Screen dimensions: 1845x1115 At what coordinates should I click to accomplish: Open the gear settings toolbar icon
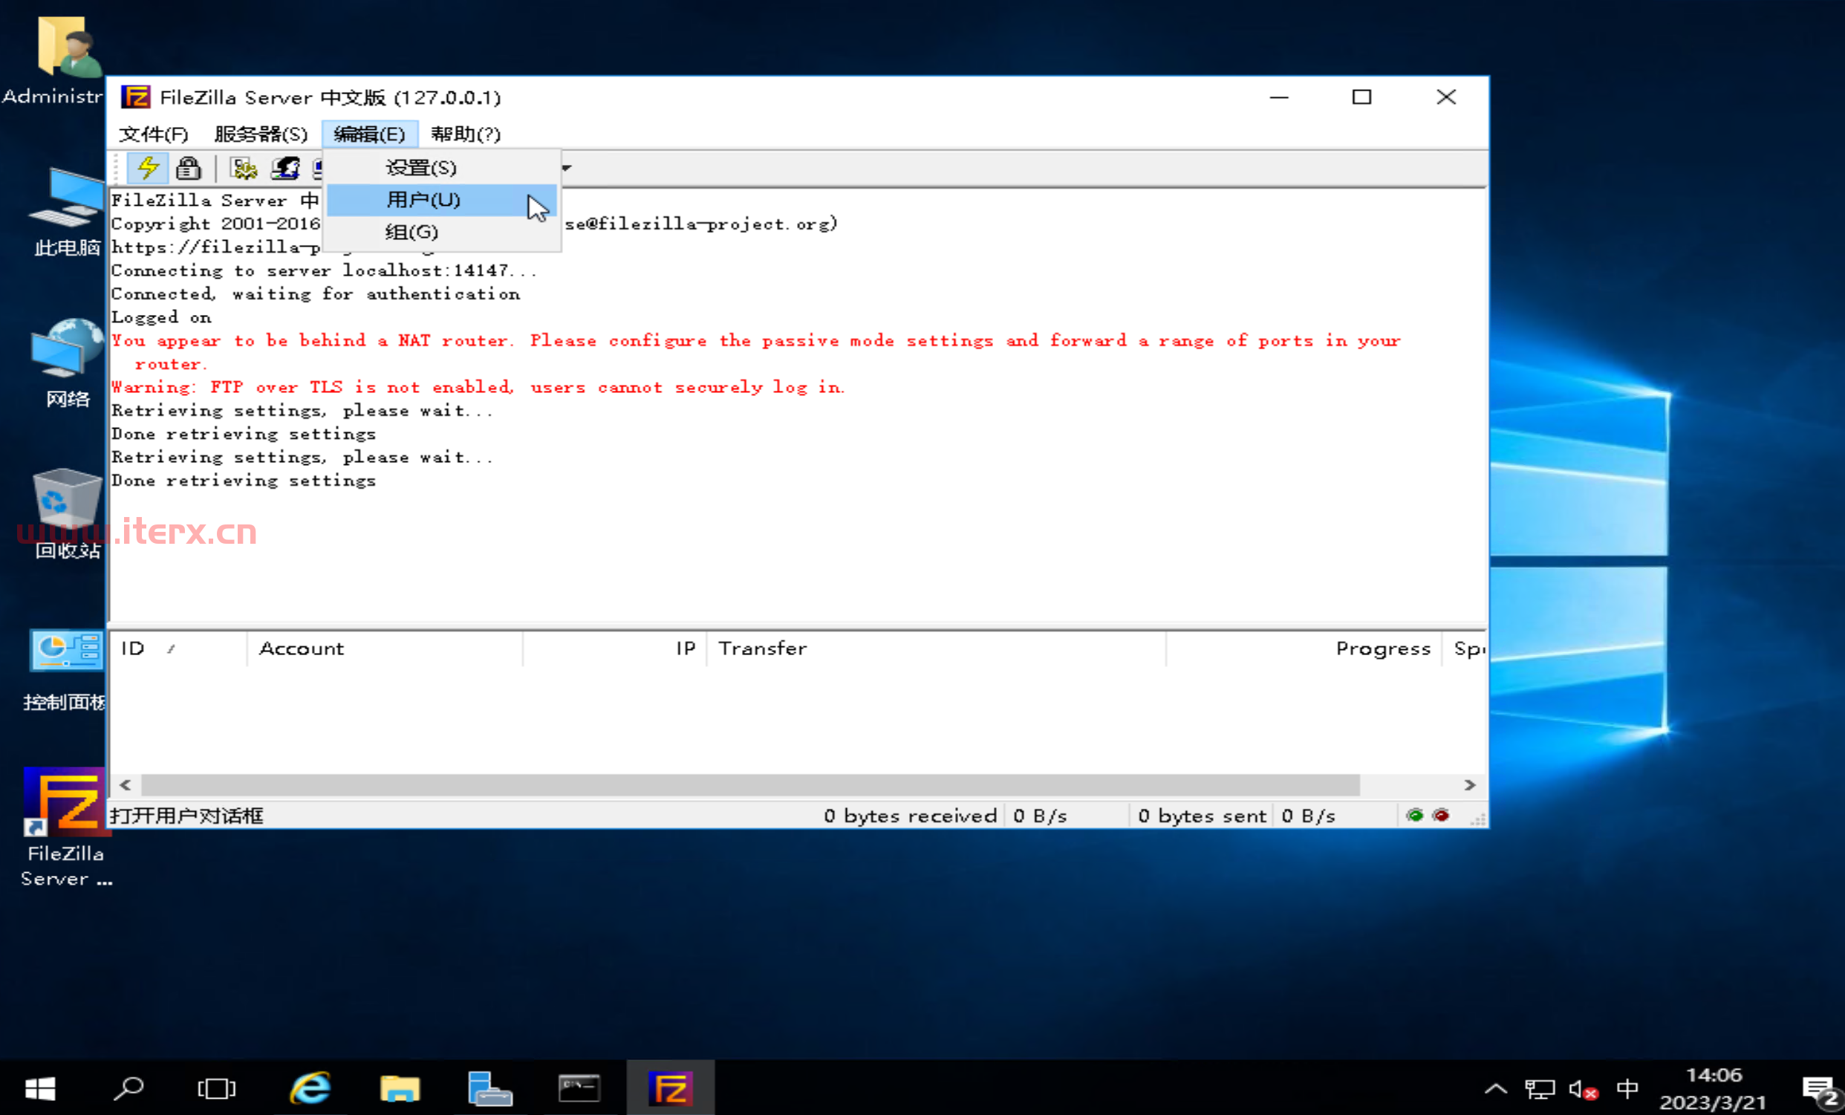point(244,168)
